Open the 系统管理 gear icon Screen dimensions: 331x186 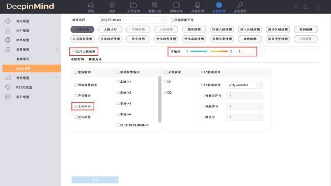(x=219, y=5)
